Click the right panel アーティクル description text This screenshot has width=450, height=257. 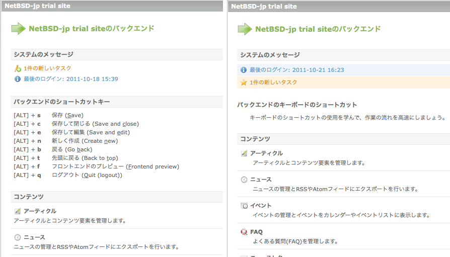[x=309, y=163]
